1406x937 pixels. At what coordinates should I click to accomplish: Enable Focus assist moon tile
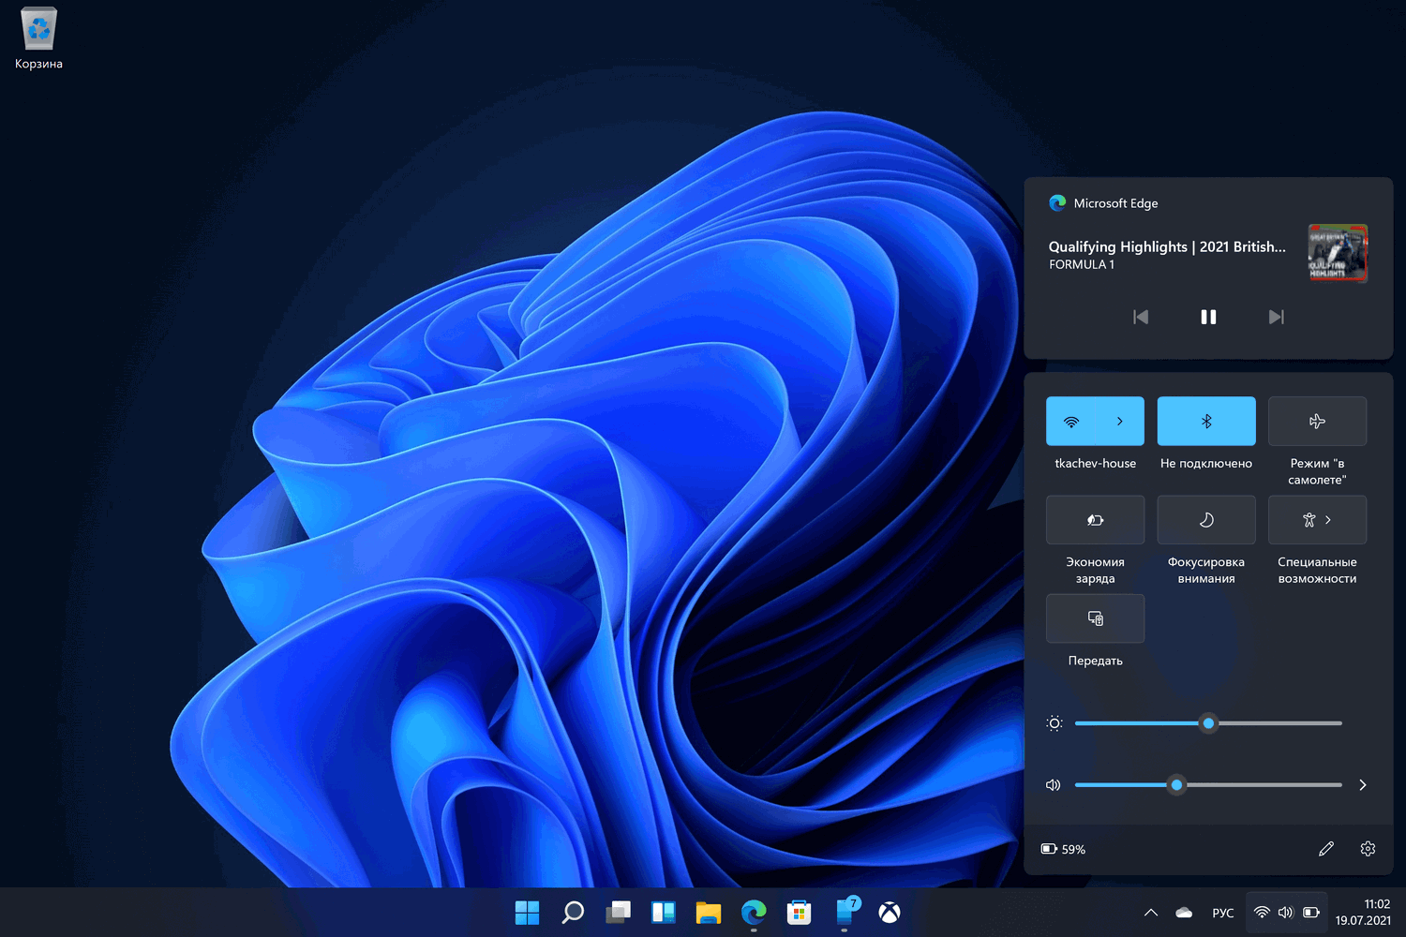[x=1206, y=520]
